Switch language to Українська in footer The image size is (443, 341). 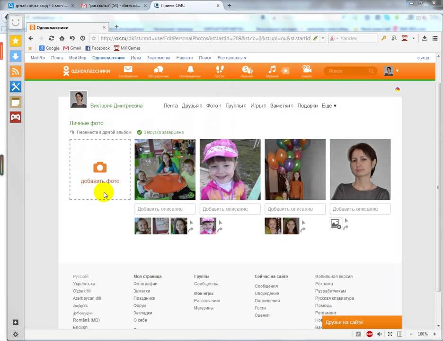tap(84, 284)
